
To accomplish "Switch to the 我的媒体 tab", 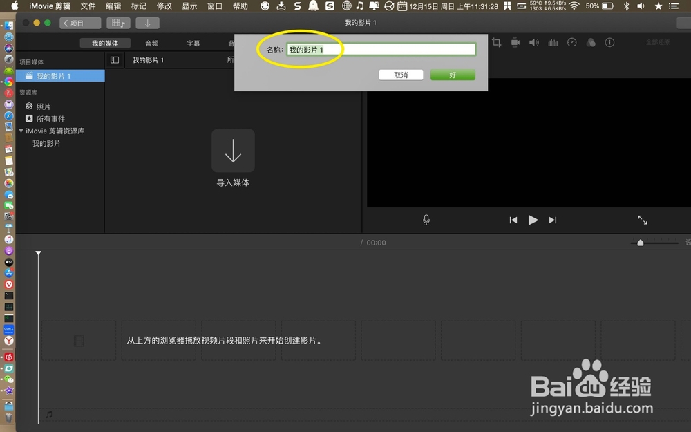I will pyautogui.click(x=105, y=43).
